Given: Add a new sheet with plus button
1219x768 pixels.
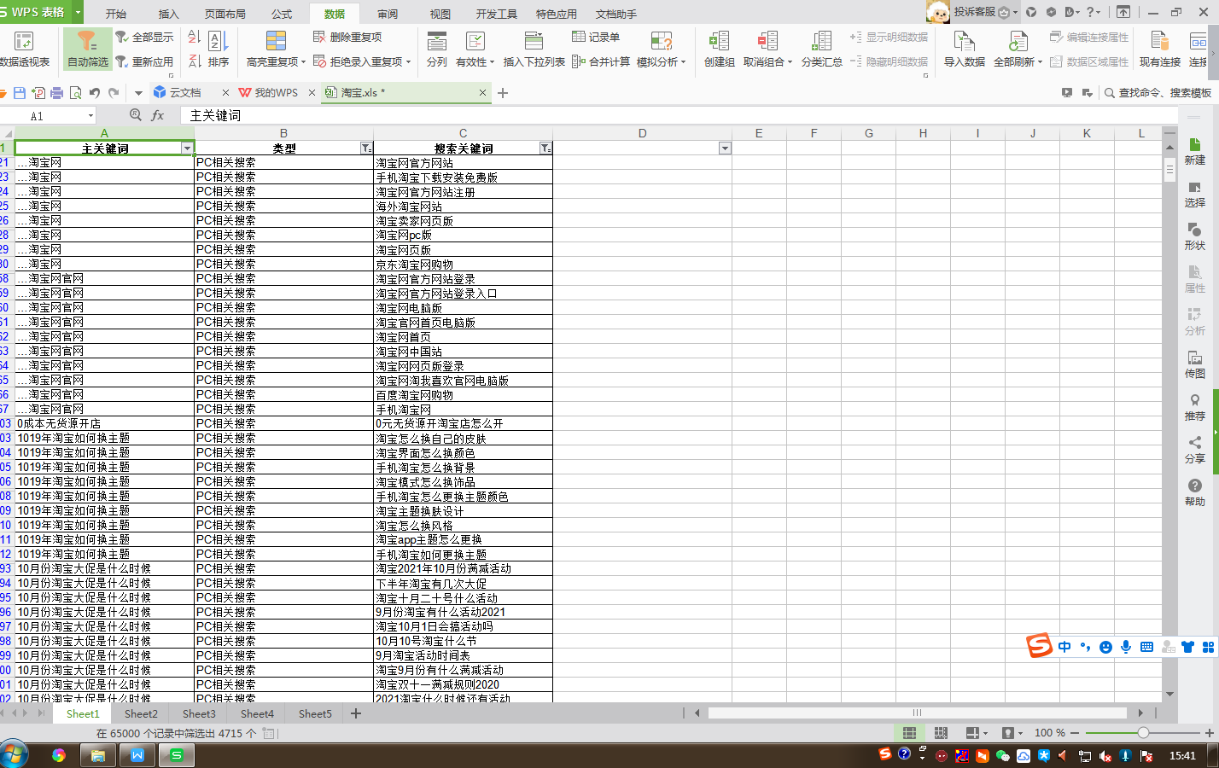Looking at the screenshot, I should click(356, 713).
